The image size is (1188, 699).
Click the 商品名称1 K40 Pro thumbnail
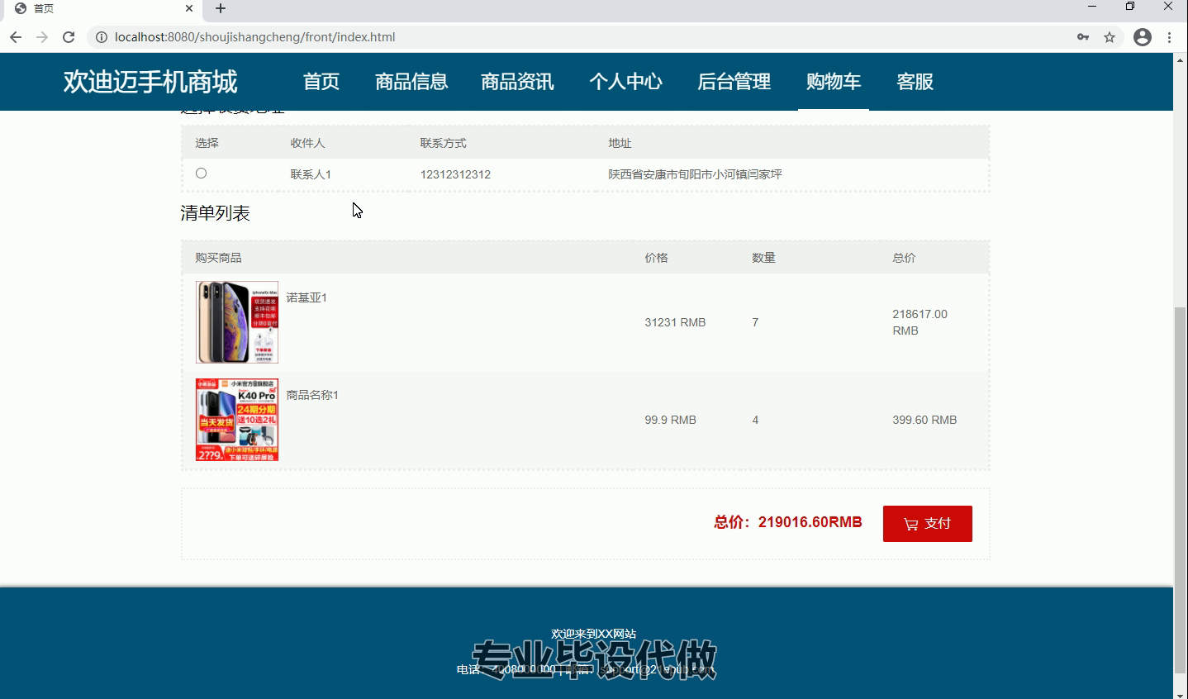point(237,420)
